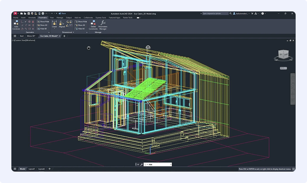Toggle Show All geometric constraints
307x183 pixels.
(42, 25)
